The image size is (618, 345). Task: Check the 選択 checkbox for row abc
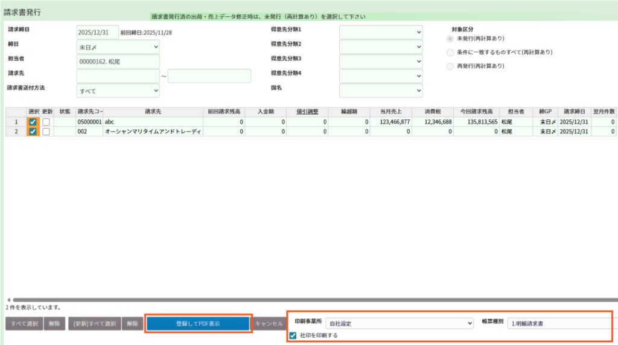(33, 122)
